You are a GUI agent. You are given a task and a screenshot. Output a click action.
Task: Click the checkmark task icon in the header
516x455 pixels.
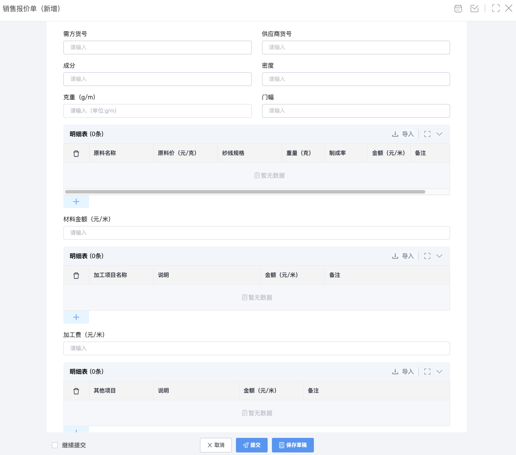tap(474, 9)
